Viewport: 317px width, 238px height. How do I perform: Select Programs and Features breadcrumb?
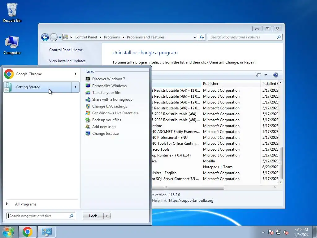145,37
